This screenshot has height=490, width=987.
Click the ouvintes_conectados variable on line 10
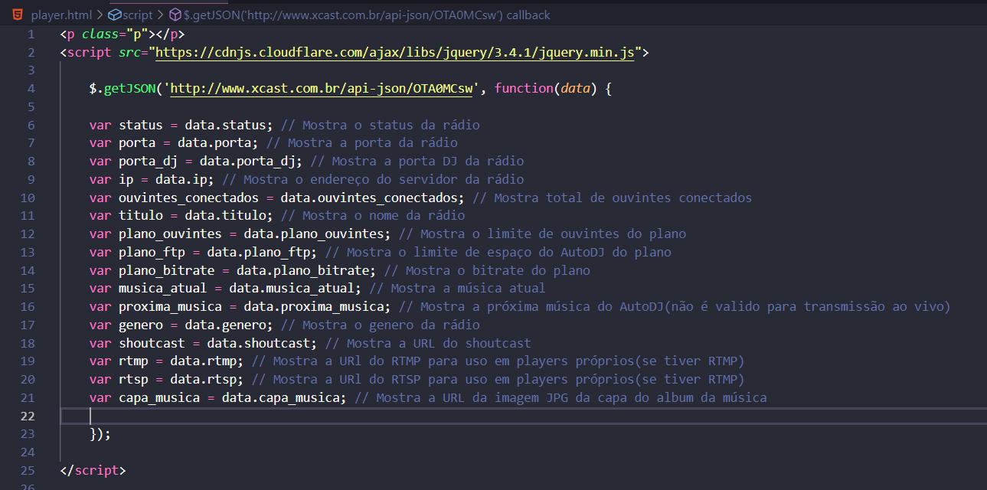click(189, 198)
